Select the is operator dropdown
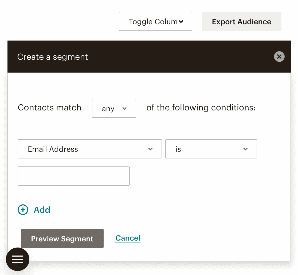This screenshot has width=298, height=275. point(211,149)
